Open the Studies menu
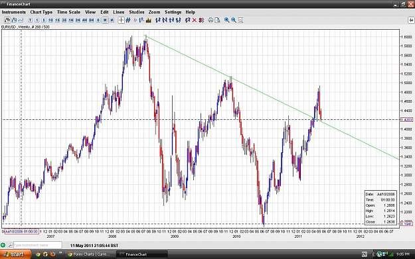Screen dimensions: 415x259 (137, 12)
